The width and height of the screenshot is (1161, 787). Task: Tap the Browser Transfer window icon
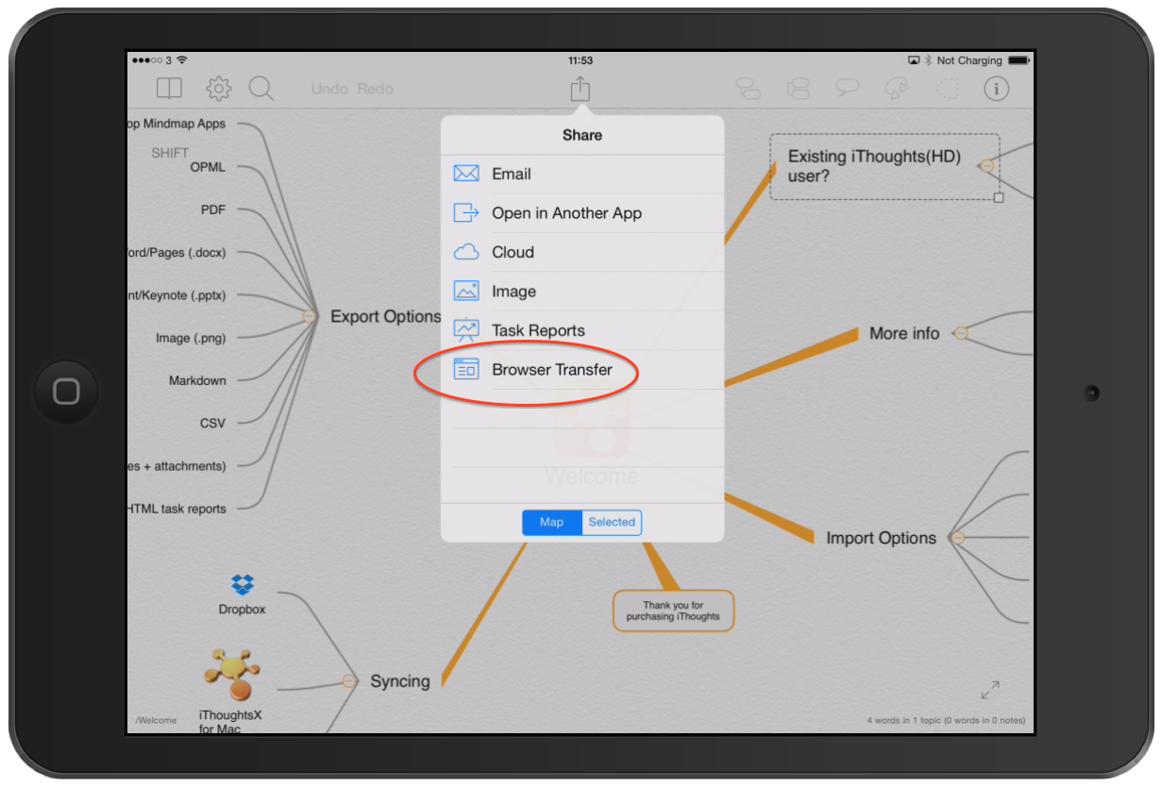pos(466,369)
